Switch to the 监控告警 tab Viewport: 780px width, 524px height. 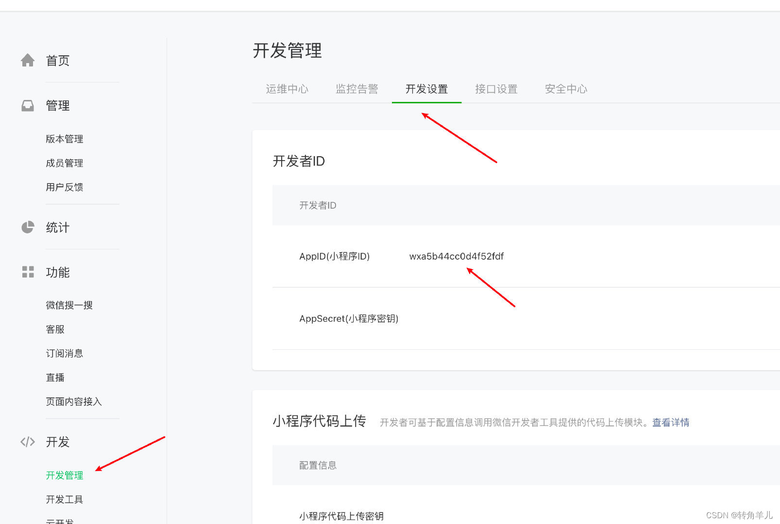click(357, 89)
